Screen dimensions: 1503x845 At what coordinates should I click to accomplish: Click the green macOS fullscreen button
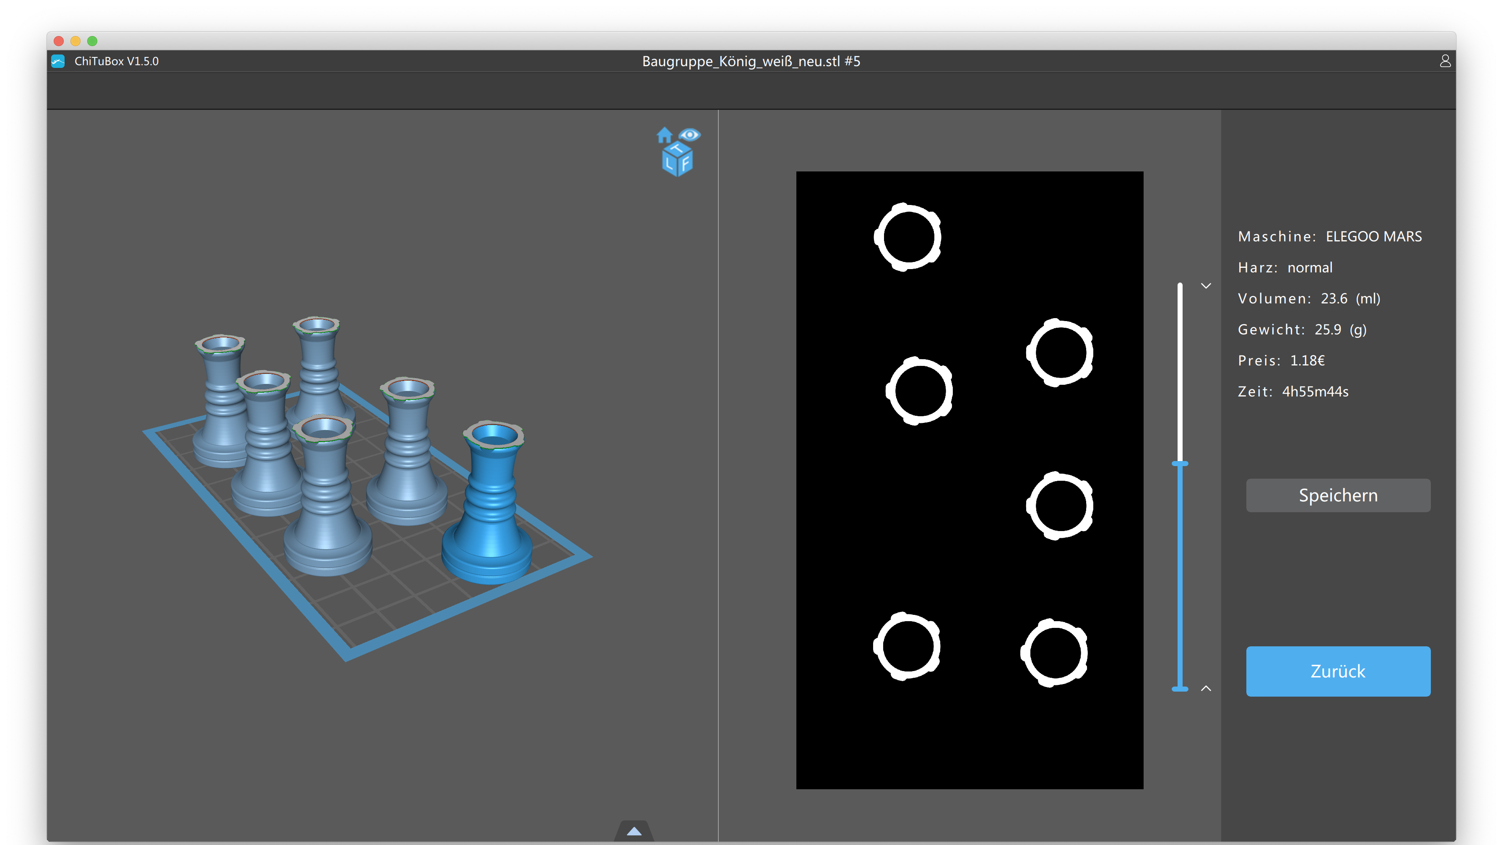(x=92, y=41)
